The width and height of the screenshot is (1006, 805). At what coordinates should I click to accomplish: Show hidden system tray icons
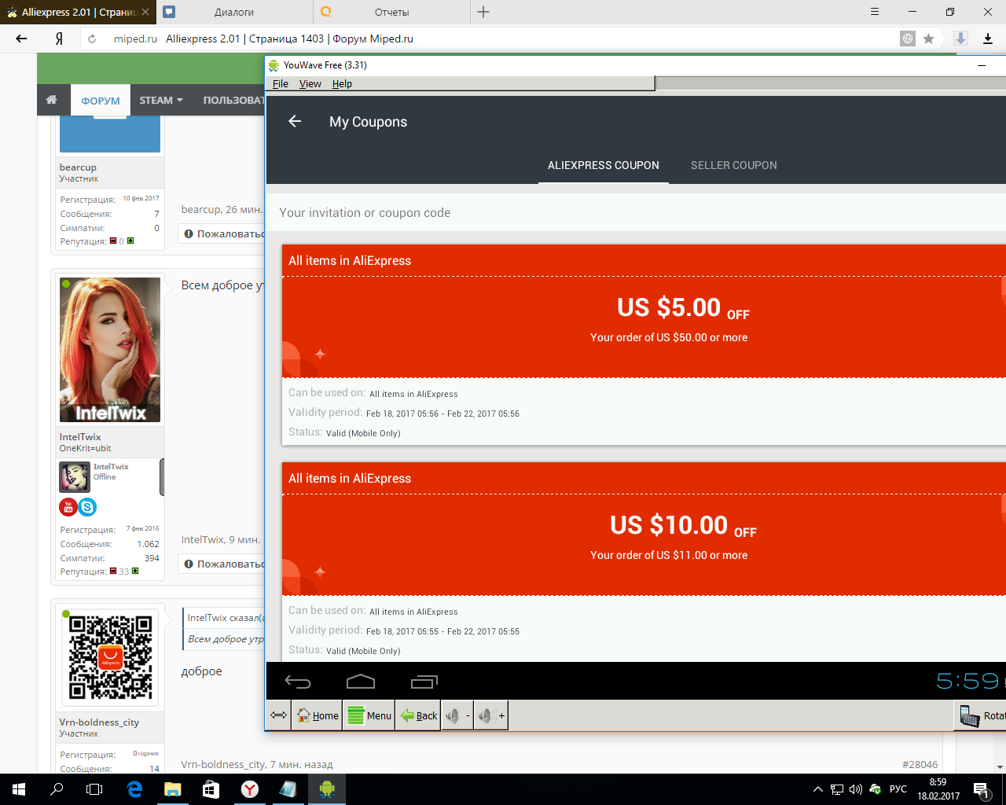point(818,789)
